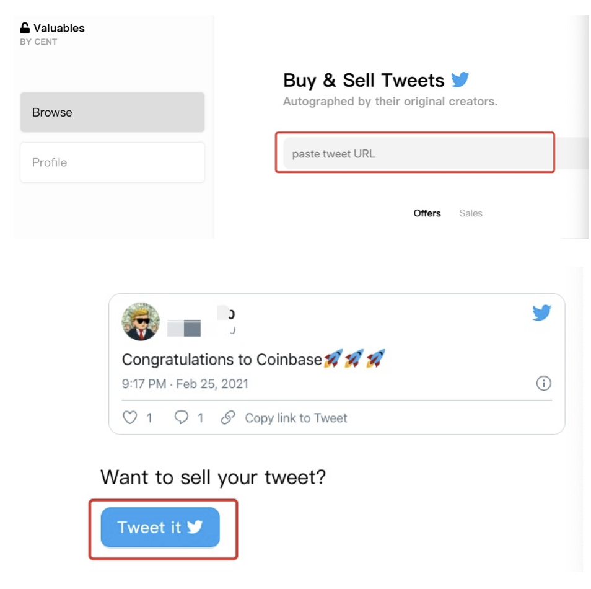591x589 pixels.
Task: Click the tweet author's profile avatar
Action: [141, 322]
